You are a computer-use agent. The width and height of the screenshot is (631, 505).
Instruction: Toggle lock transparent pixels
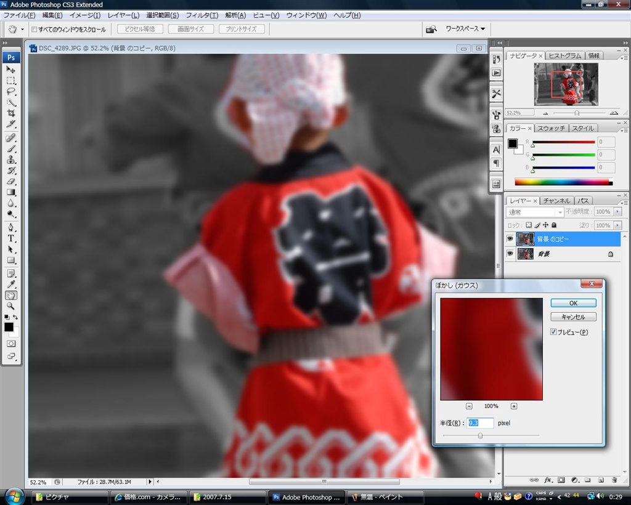[x=529, y=225]
